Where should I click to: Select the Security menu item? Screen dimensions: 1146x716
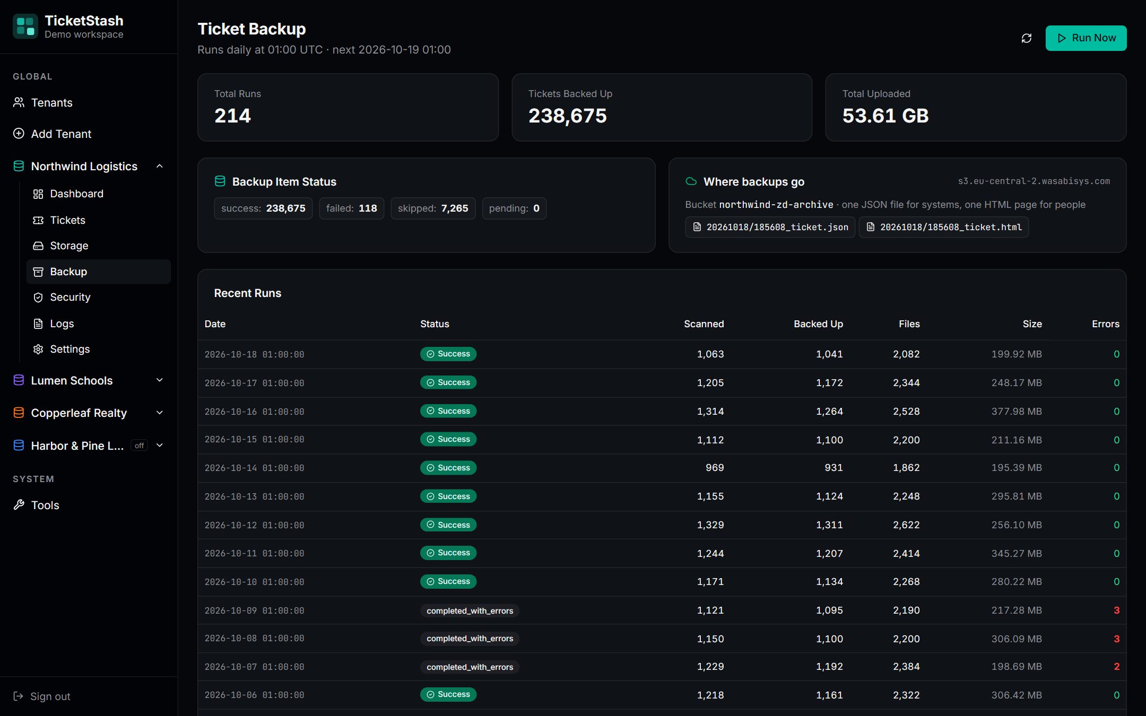click(99, 297)
